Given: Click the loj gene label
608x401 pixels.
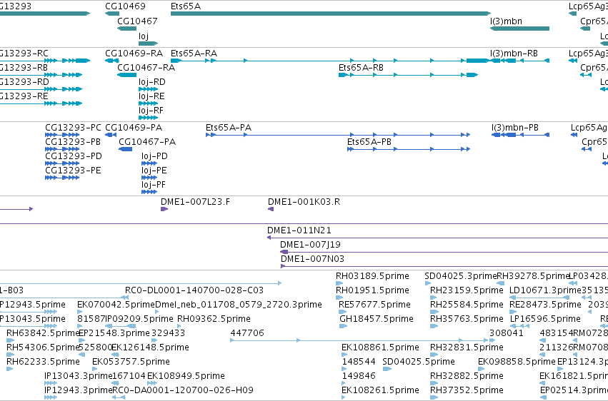Looking at the screenshot, I should 144,36.
